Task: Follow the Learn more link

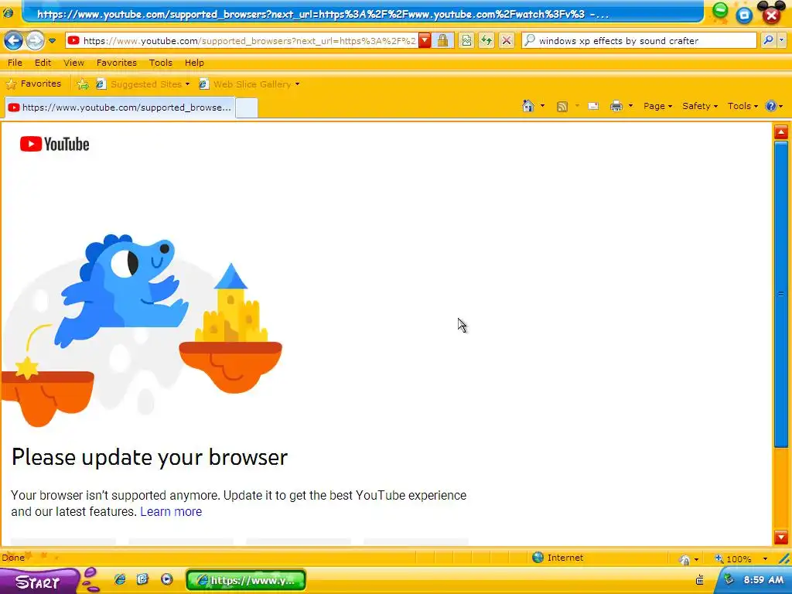Action: click(x=171, y=512)
